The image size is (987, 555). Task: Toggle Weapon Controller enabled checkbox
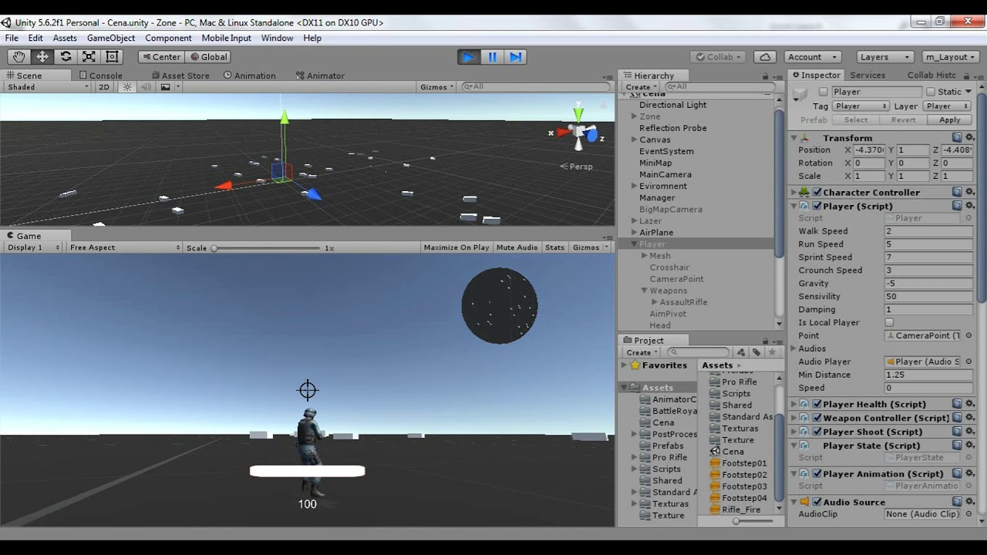tap(817, 418)
